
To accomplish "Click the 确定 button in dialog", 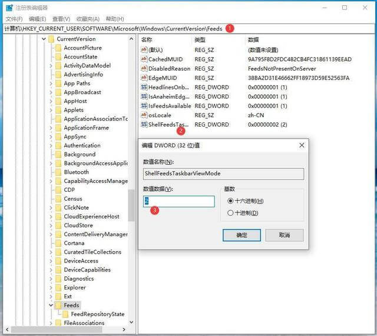I will pos(242,235).
